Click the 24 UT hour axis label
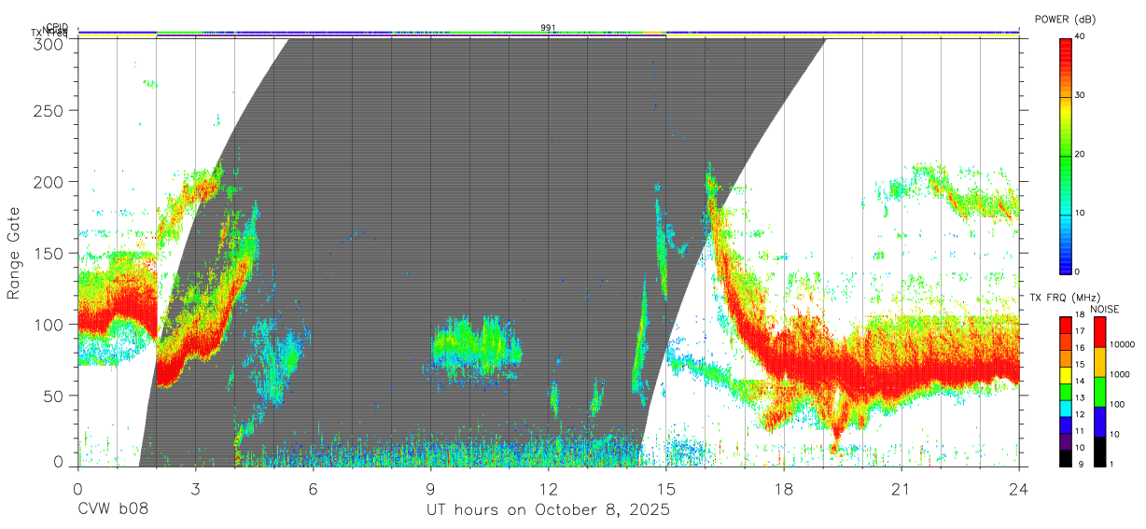 click(x=1019, y=489)
